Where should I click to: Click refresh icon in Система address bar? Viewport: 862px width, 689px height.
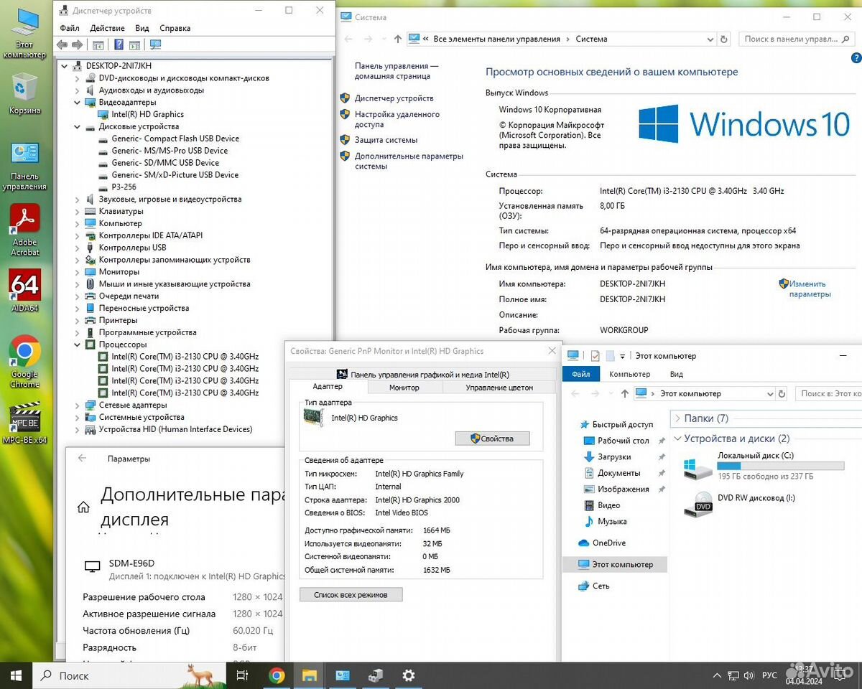click(723, 39)
